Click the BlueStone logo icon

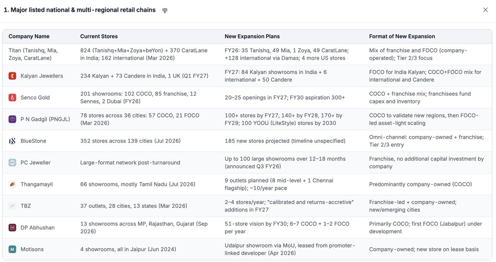12,141
